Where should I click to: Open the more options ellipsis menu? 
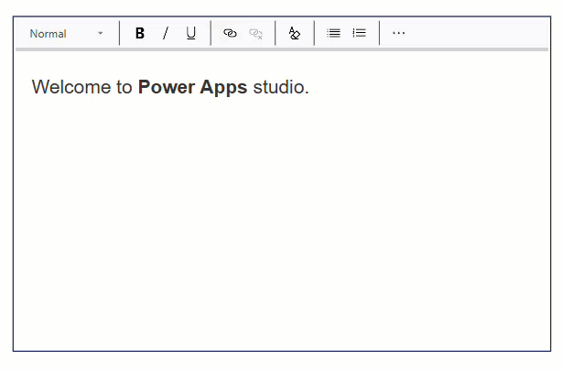[398, 33]
